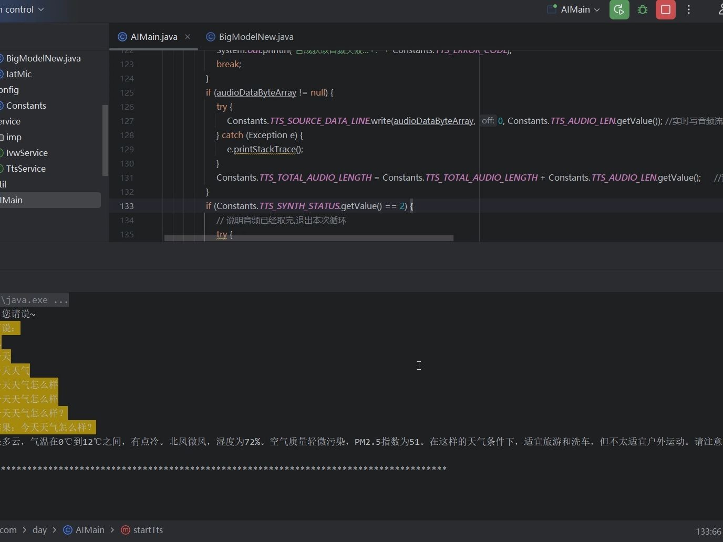The image size is (723, 542).
Task: Select IatMic in the project tree
Action: click(x=19, y=74)
